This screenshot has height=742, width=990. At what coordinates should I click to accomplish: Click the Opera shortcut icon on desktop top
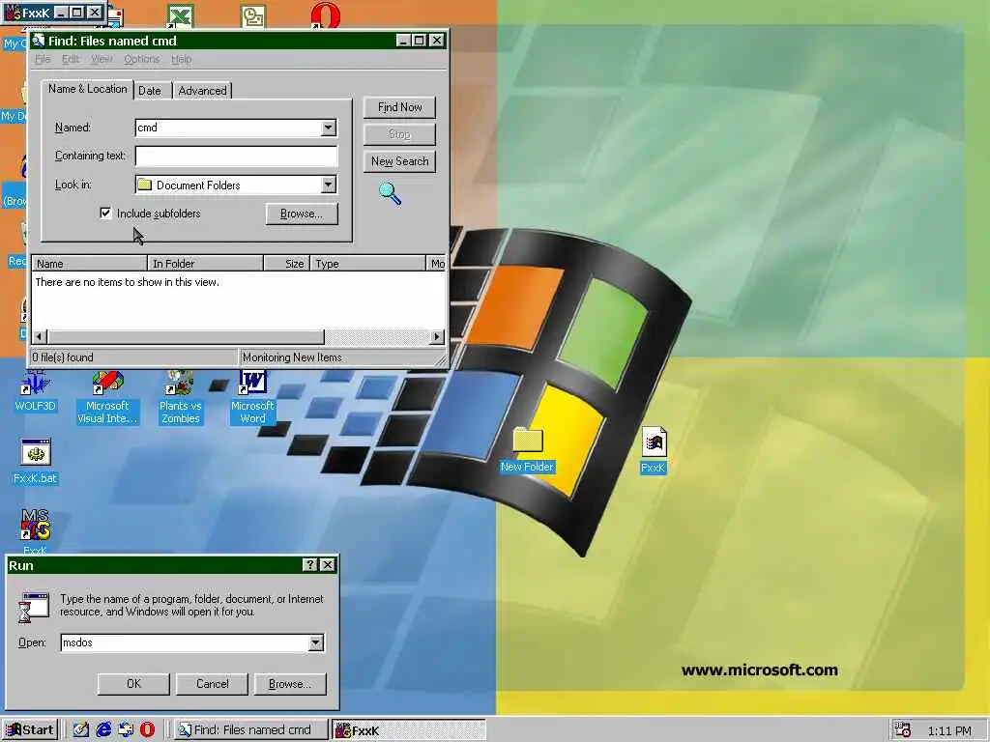pyautogui.click(x=325, y=15)
